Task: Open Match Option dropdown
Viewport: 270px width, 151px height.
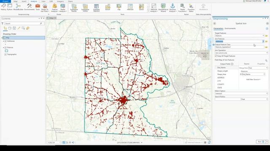Action: 241,94
